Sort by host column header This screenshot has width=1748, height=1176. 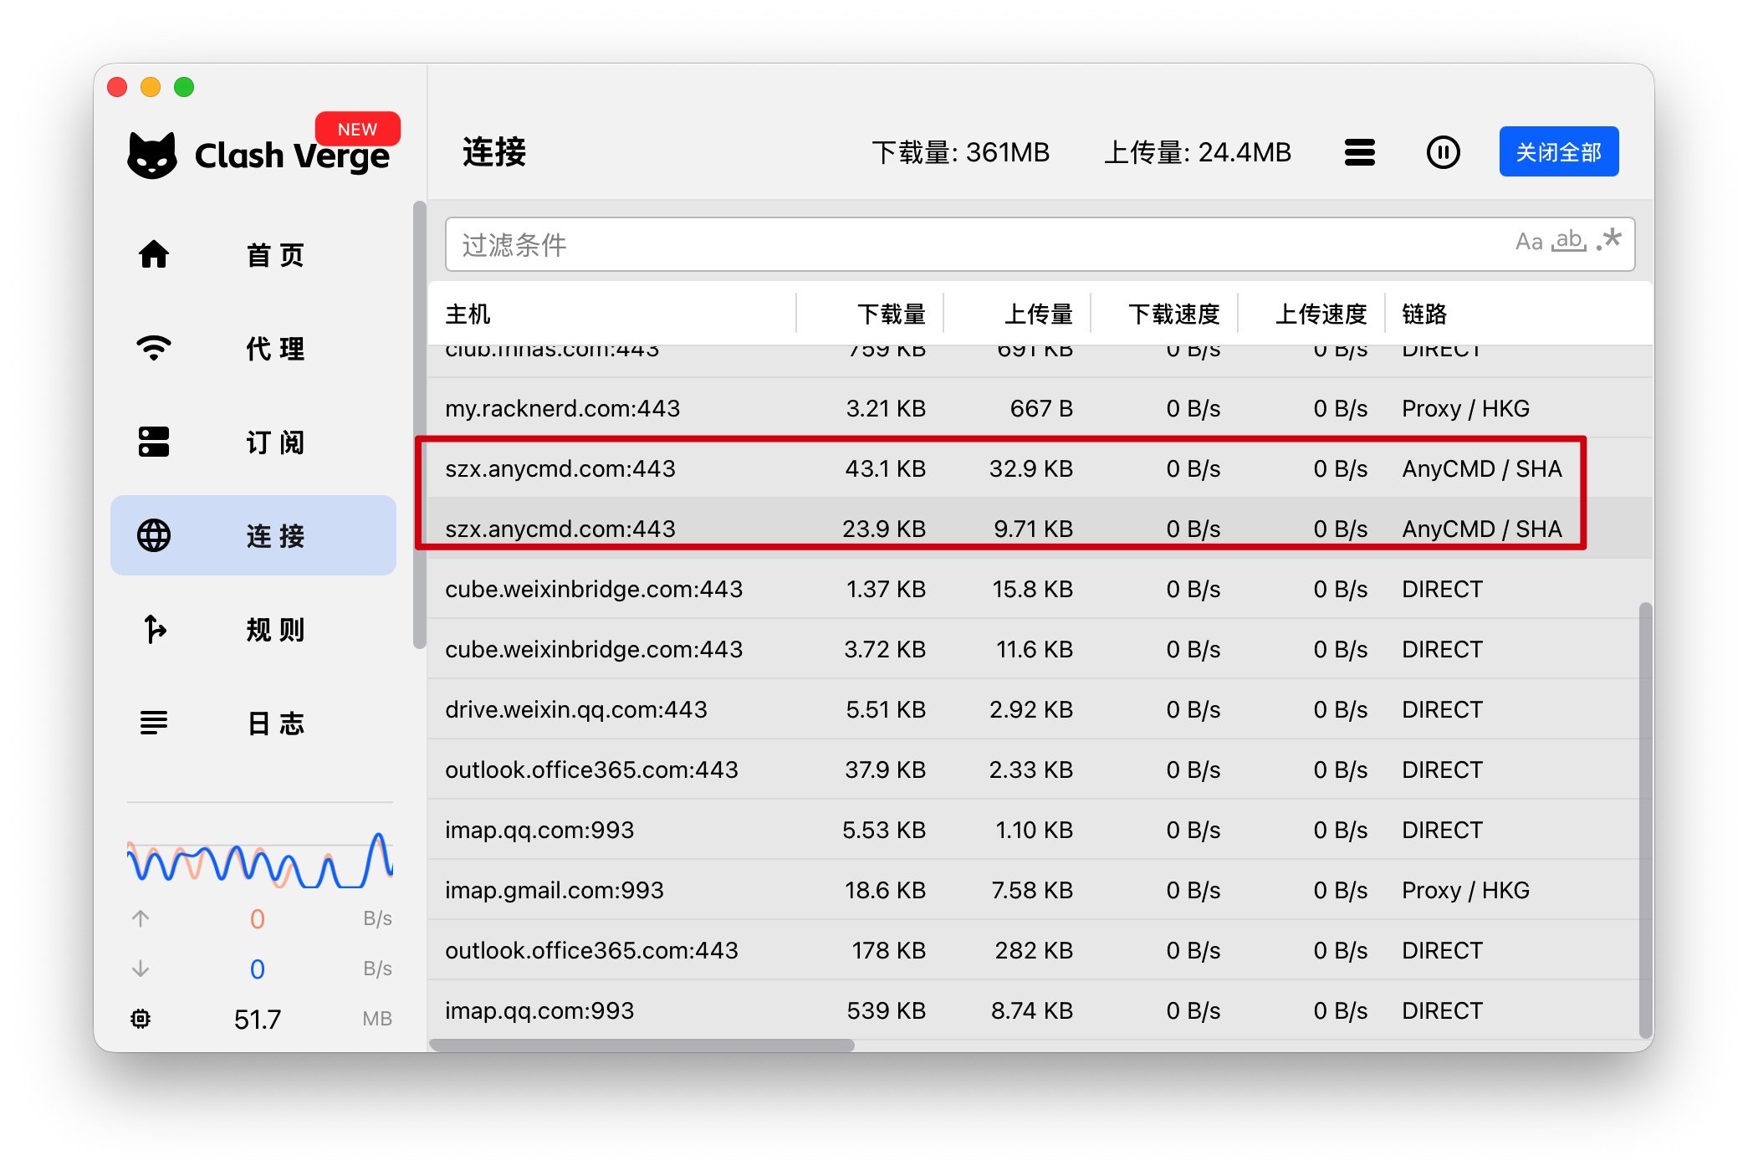click(x=468, y=314)
